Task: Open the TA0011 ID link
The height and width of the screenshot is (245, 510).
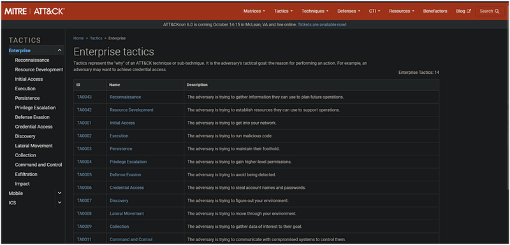Action: pyautogui.click(x=84, y=240)
